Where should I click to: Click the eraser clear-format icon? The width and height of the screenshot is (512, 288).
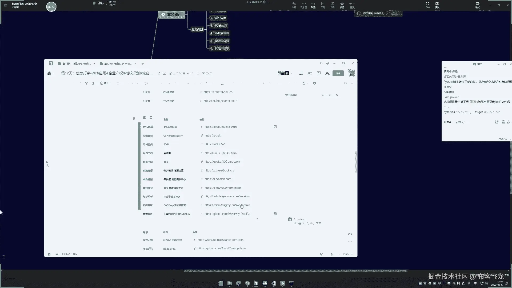click(x=93, y=83)
